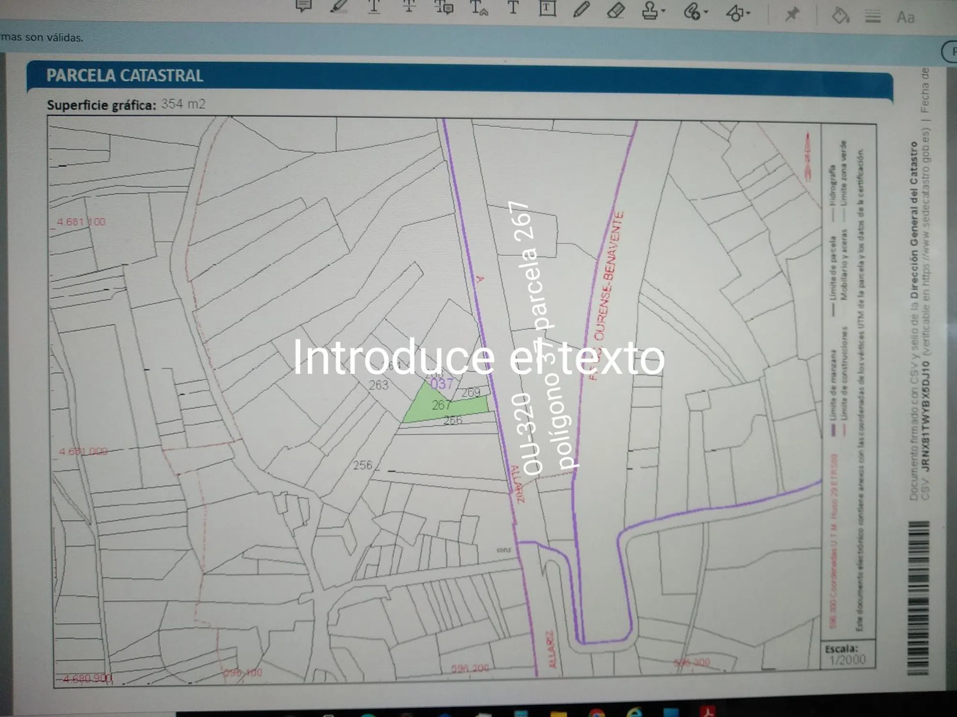The height and width of the screenshot is (717, 957).
Task: Select the insert text caret tool
Action: (x=478, y=8)
